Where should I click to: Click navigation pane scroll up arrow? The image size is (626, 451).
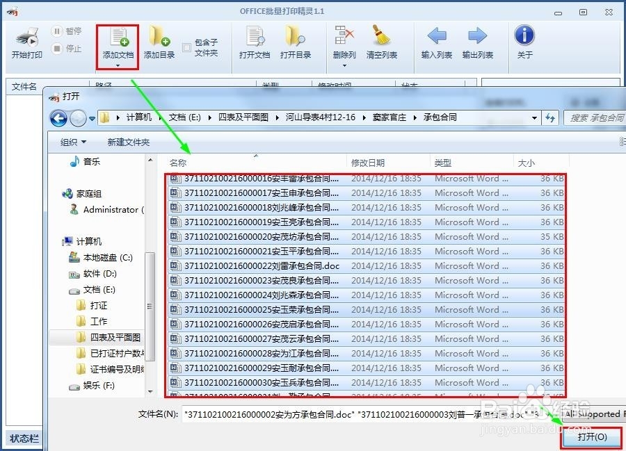[x=150, y=160]
